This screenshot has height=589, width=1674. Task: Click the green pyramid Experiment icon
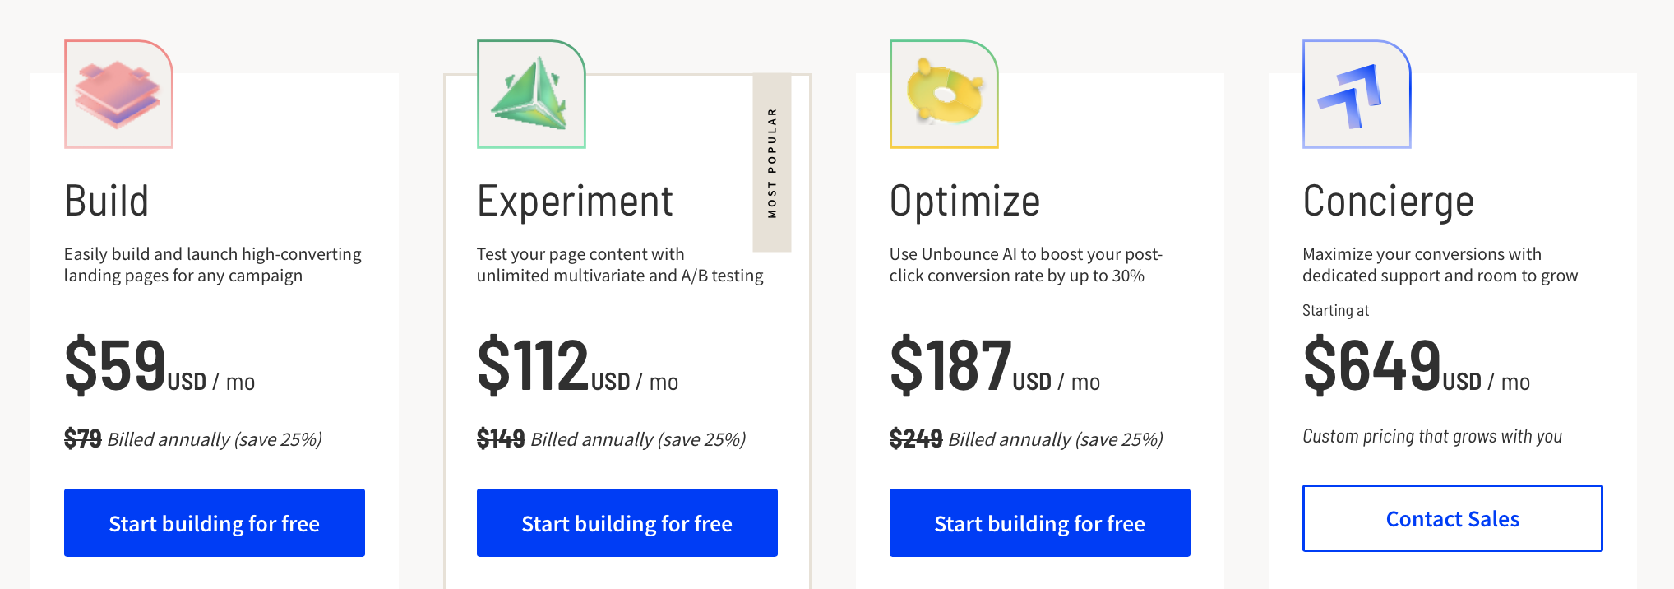click(531, 95)
